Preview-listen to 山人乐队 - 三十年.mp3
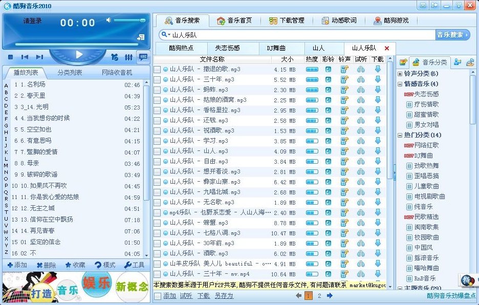The image size is (479, 305). [x=361, y=80]
